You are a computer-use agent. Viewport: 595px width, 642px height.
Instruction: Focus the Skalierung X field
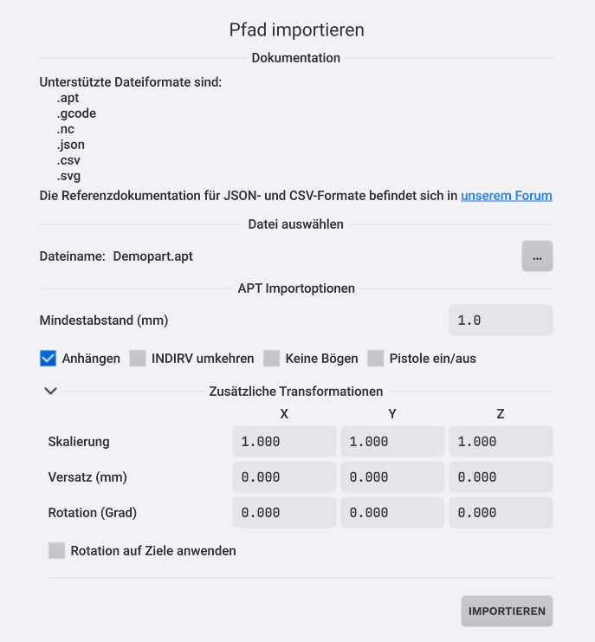(x=284, y=442)
